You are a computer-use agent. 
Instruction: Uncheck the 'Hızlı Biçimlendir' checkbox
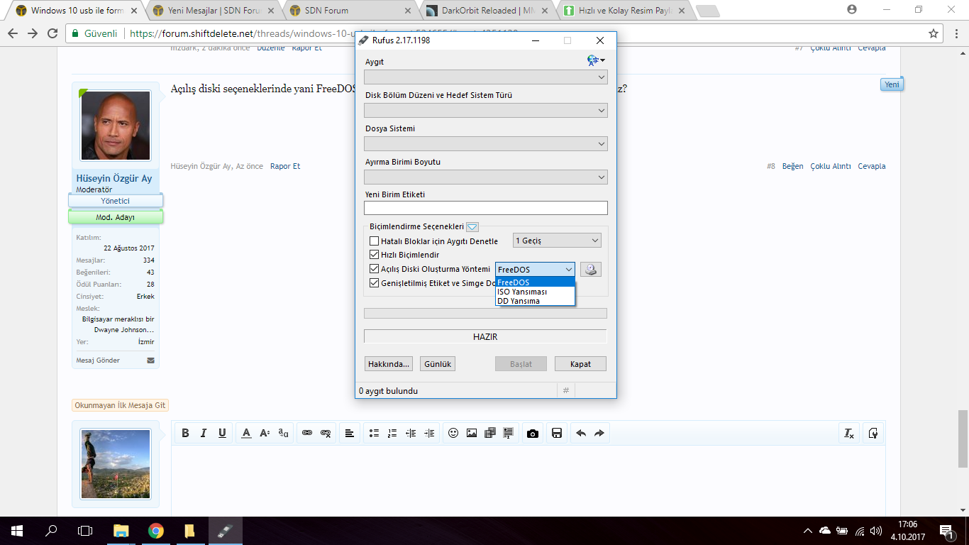(x=375, y=255)
